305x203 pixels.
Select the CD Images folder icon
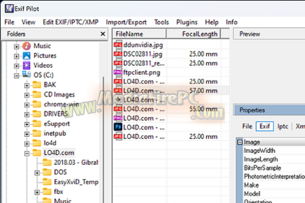(37, 94)
